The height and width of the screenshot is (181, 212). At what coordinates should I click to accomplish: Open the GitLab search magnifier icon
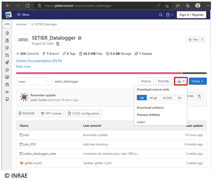pos(161,15)
